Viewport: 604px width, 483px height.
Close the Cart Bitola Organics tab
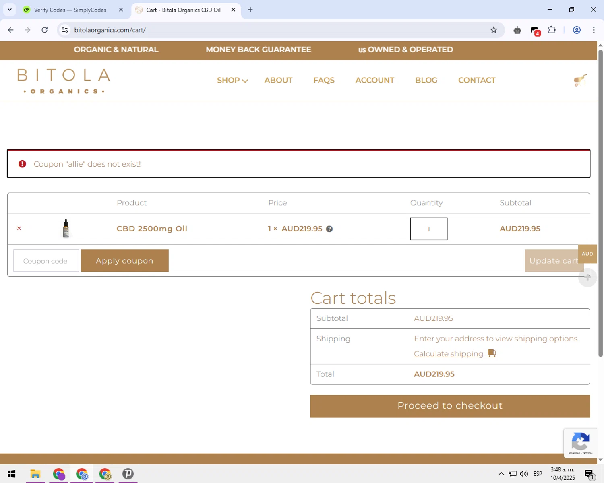233,10
